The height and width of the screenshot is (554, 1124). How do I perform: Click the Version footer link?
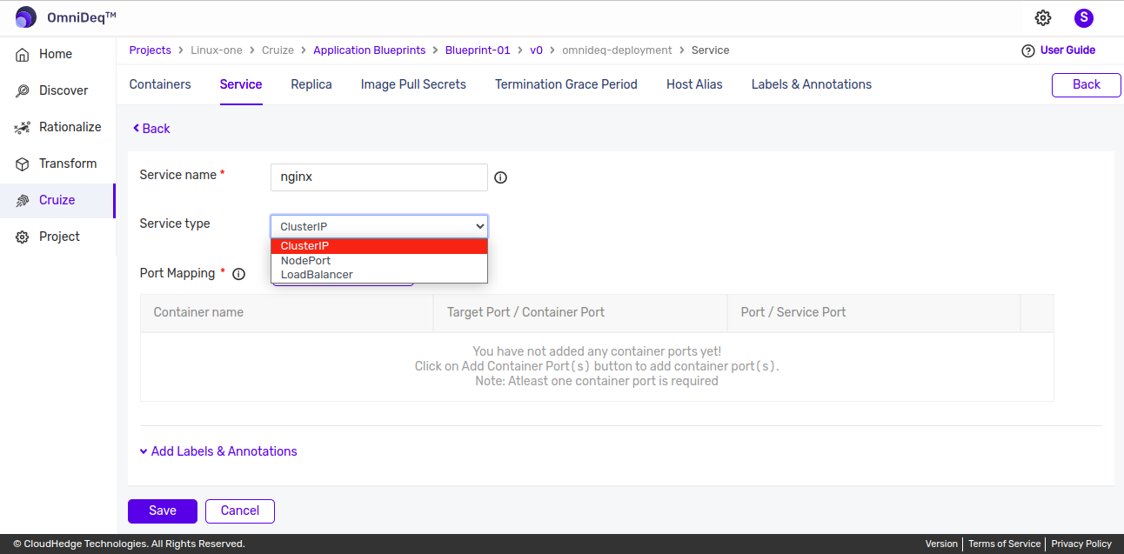pyautogui.click(x=941, y=544)
